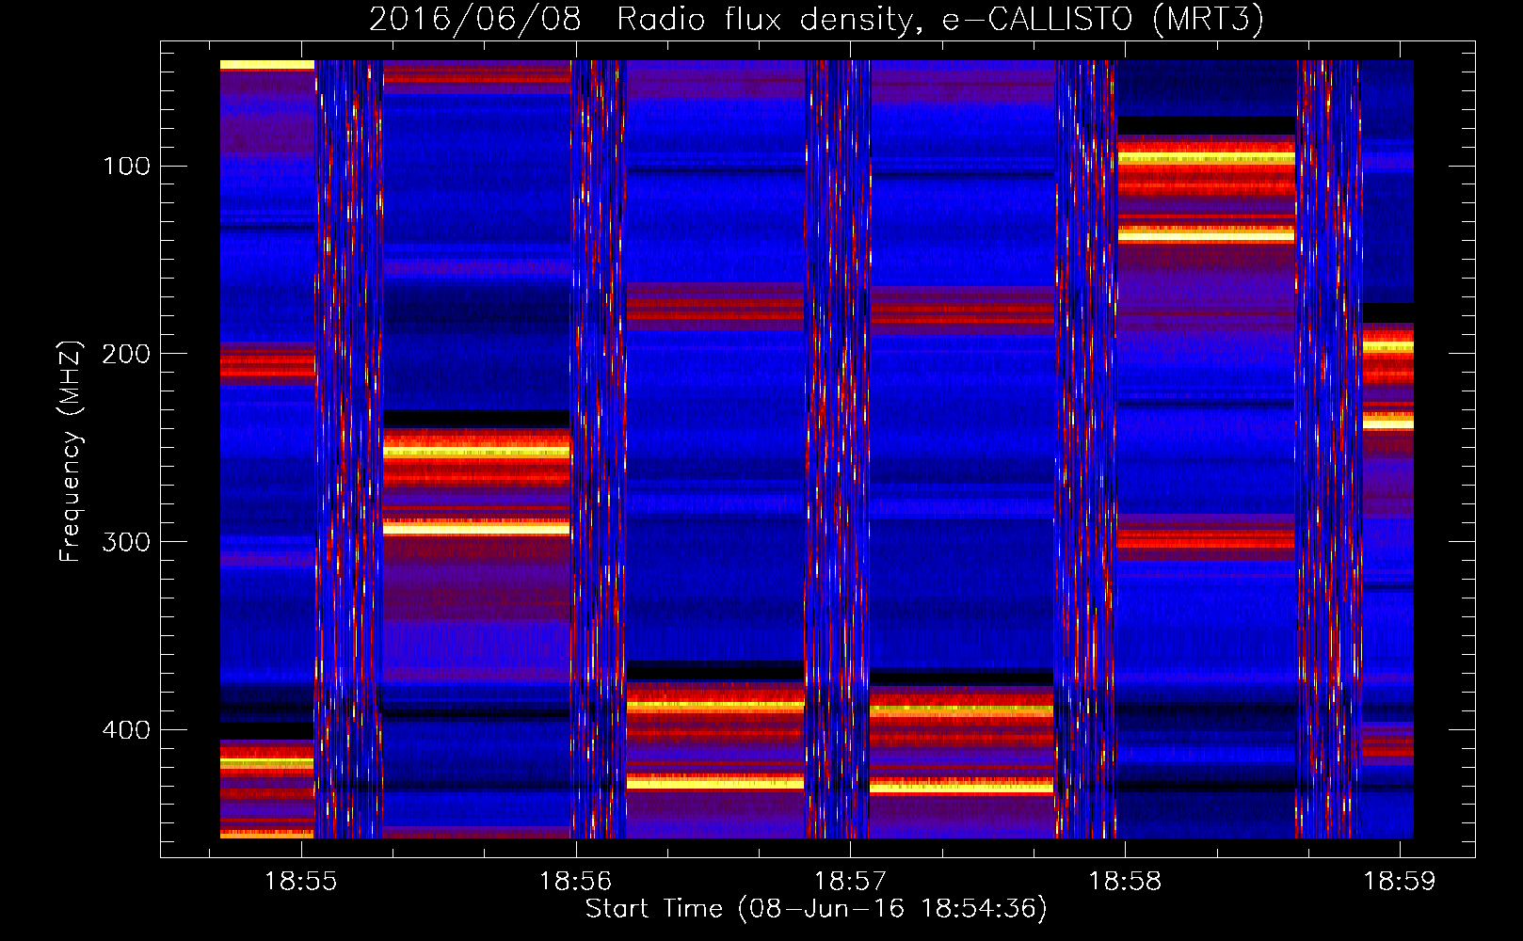Click the '18:58' time tick label
This screenshot has height=941, width=1523.
[1125, 881]
